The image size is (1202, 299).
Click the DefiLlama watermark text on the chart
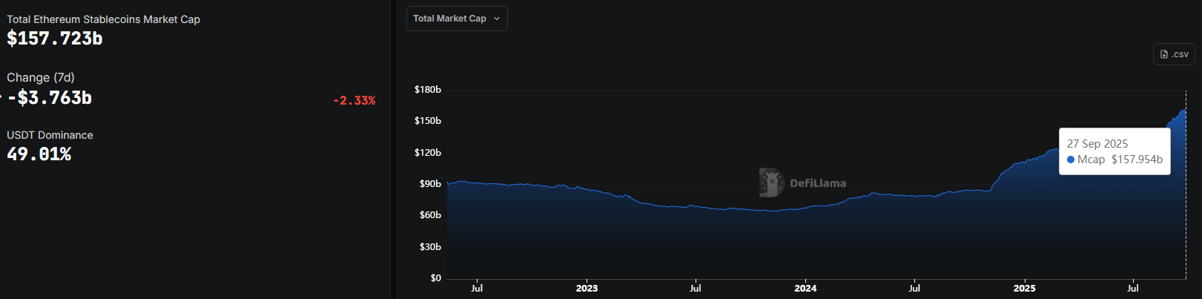click(817, 183)
